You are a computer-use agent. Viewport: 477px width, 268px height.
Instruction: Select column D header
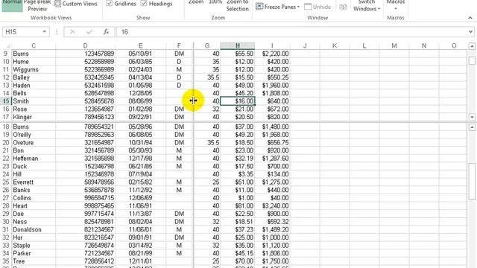pos(85,45)
